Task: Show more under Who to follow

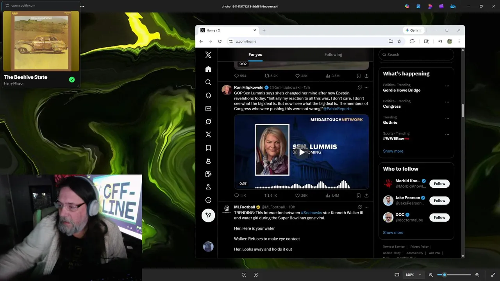Action: [393, 233]
